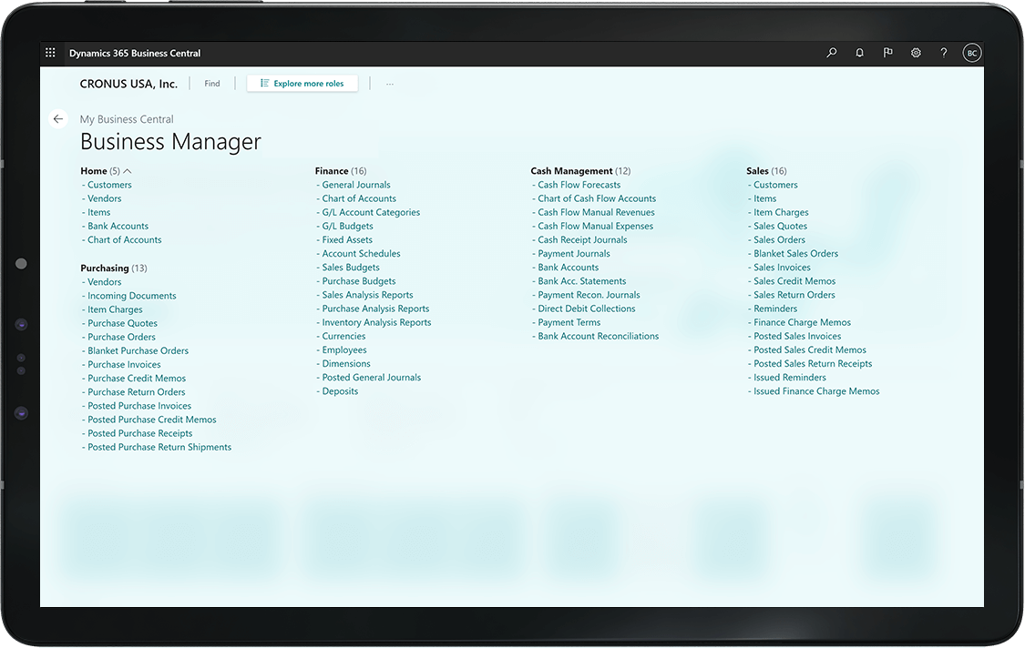Open the app launcher waffle icon
The width and height of the screenshot is (1025, 648).
[51, 54]
